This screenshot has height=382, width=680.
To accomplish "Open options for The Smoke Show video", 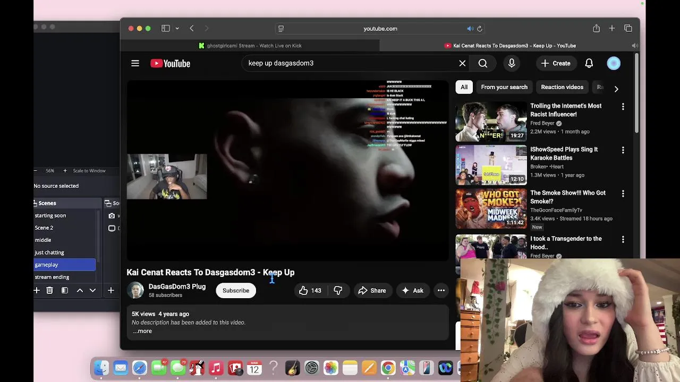I will coord(623,194).
